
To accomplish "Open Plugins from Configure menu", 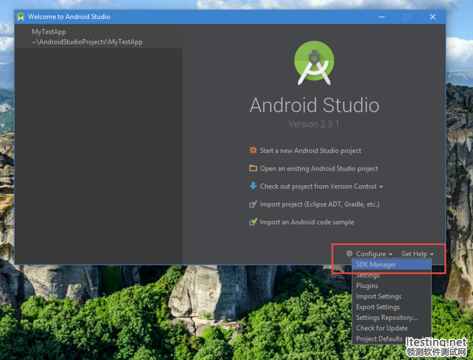I will click(391, 286).
